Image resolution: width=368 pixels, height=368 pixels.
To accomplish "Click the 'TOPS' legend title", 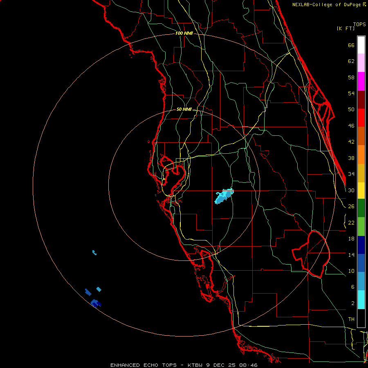I will pos(359,25).
